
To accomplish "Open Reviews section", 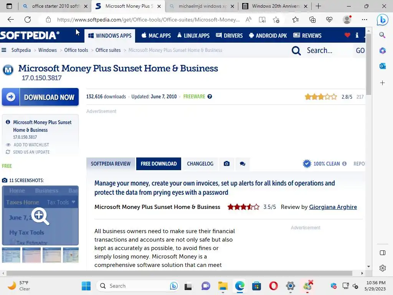I will (307, 36).
